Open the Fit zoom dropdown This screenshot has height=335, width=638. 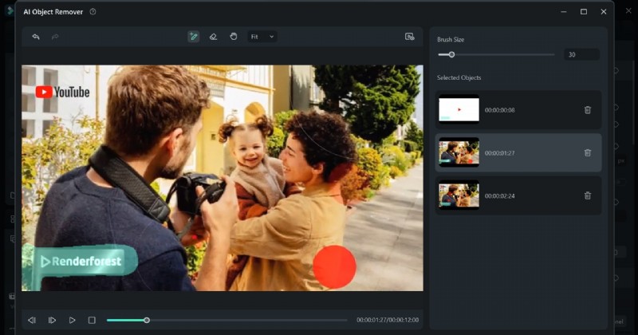(262, 37)
